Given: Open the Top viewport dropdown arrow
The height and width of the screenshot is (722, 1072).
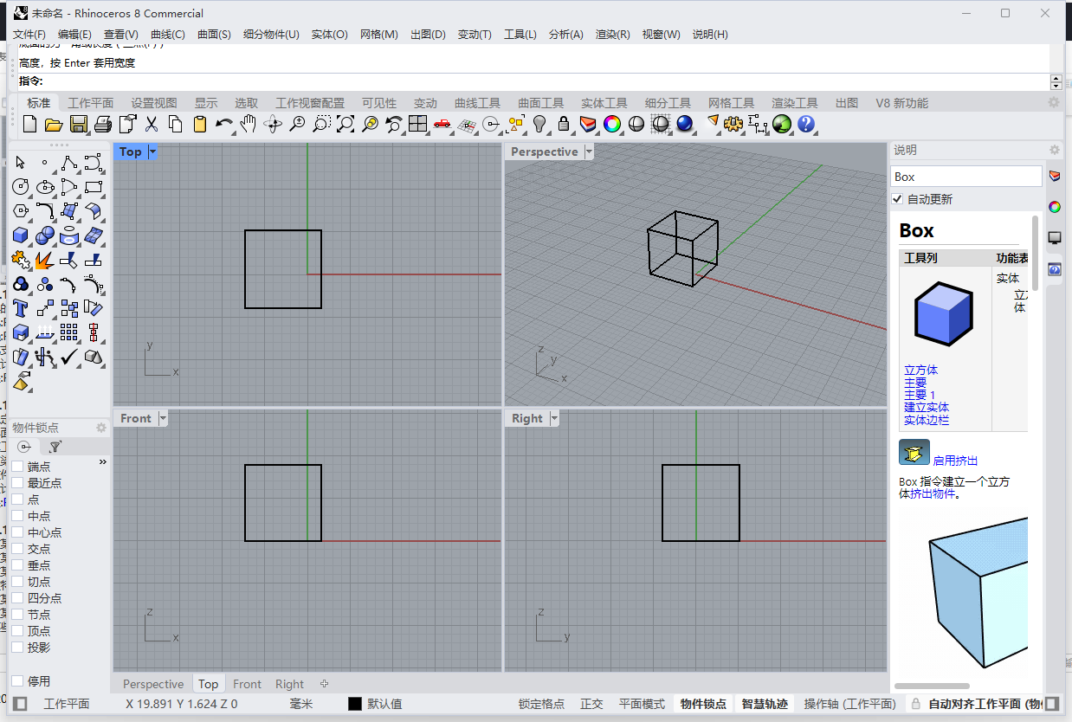Looking at the screenshot, I should (x=153, y=151).
